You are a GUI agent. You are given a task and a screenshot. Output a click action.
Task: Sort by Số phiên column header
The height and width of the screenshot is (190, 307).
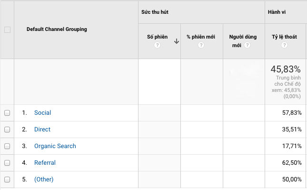pos(157,37)
